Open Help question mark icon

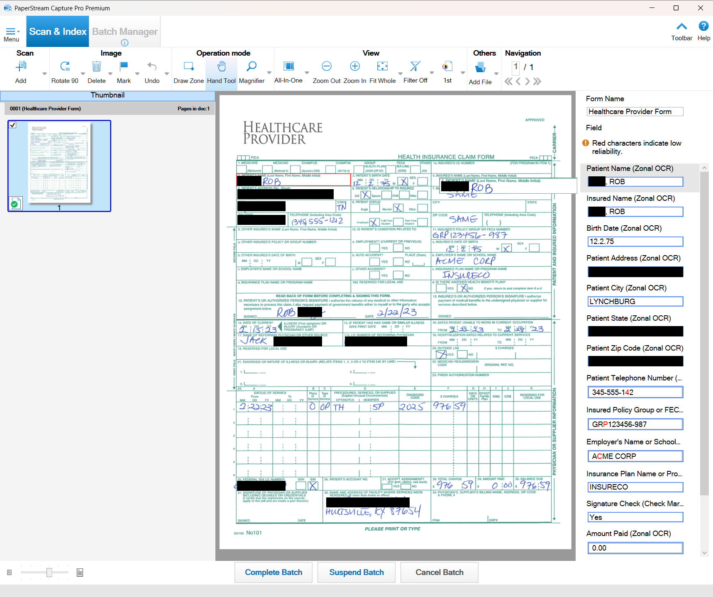[x=703, y=26]
